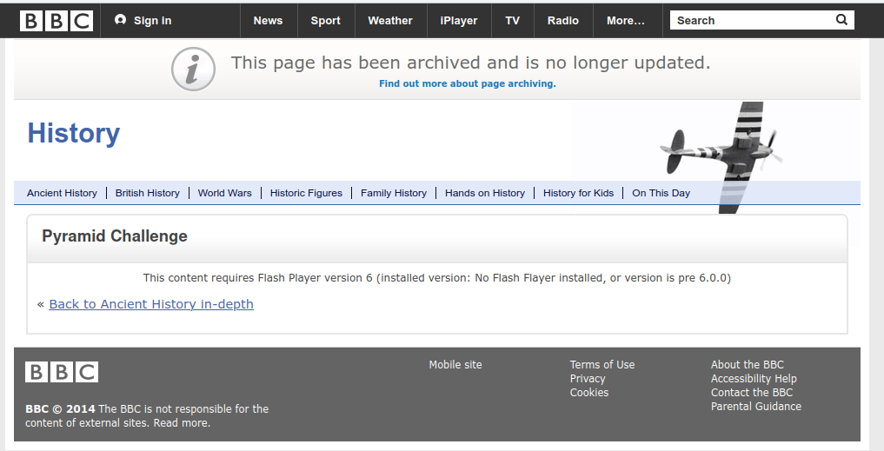Go to Ancient History section
This screenshot has width=884, height=451.
point(62,193)
